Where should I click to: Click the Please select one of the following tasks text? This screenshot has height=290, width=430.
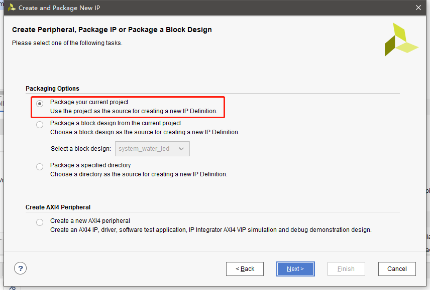click(x=67, y=43)
